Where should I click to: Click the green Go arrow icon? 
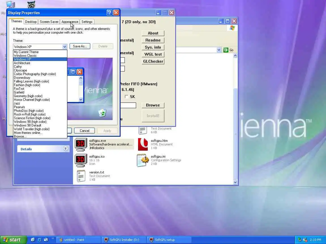tap(226, 50)
